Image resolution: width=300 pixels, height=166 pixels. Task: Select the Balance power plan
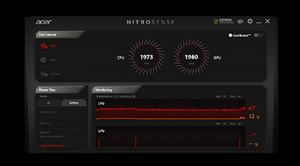pos(45,123)
